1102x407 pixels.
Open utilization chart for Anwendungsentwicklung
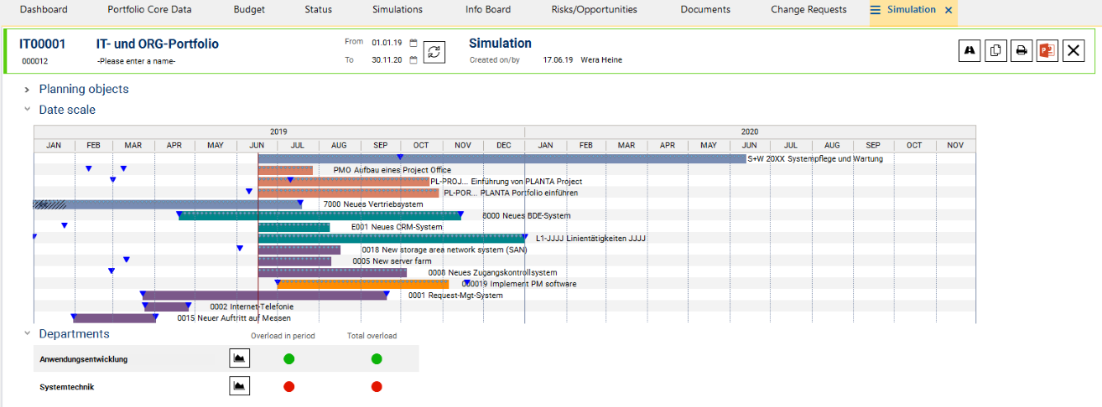[x=240, y=358]
